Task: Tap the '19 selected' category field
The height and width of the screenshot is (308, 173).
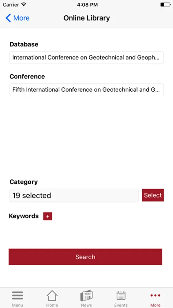Action: click(x=74, y=195)
